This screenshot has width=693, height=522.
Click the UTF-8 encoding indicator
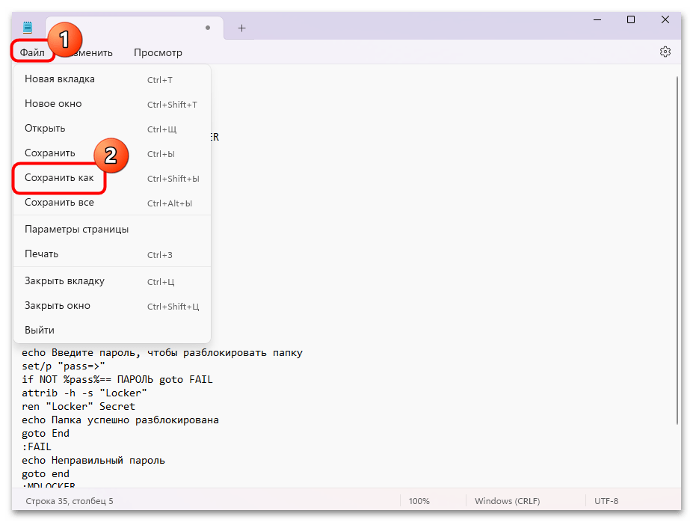606,501
